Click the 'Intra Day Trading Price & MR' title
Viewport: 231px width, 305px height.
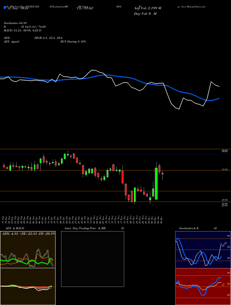click(x=85, y=228)
